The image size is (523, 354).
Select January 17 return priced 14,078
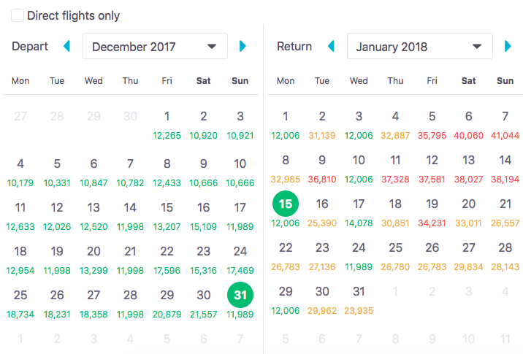359,210
